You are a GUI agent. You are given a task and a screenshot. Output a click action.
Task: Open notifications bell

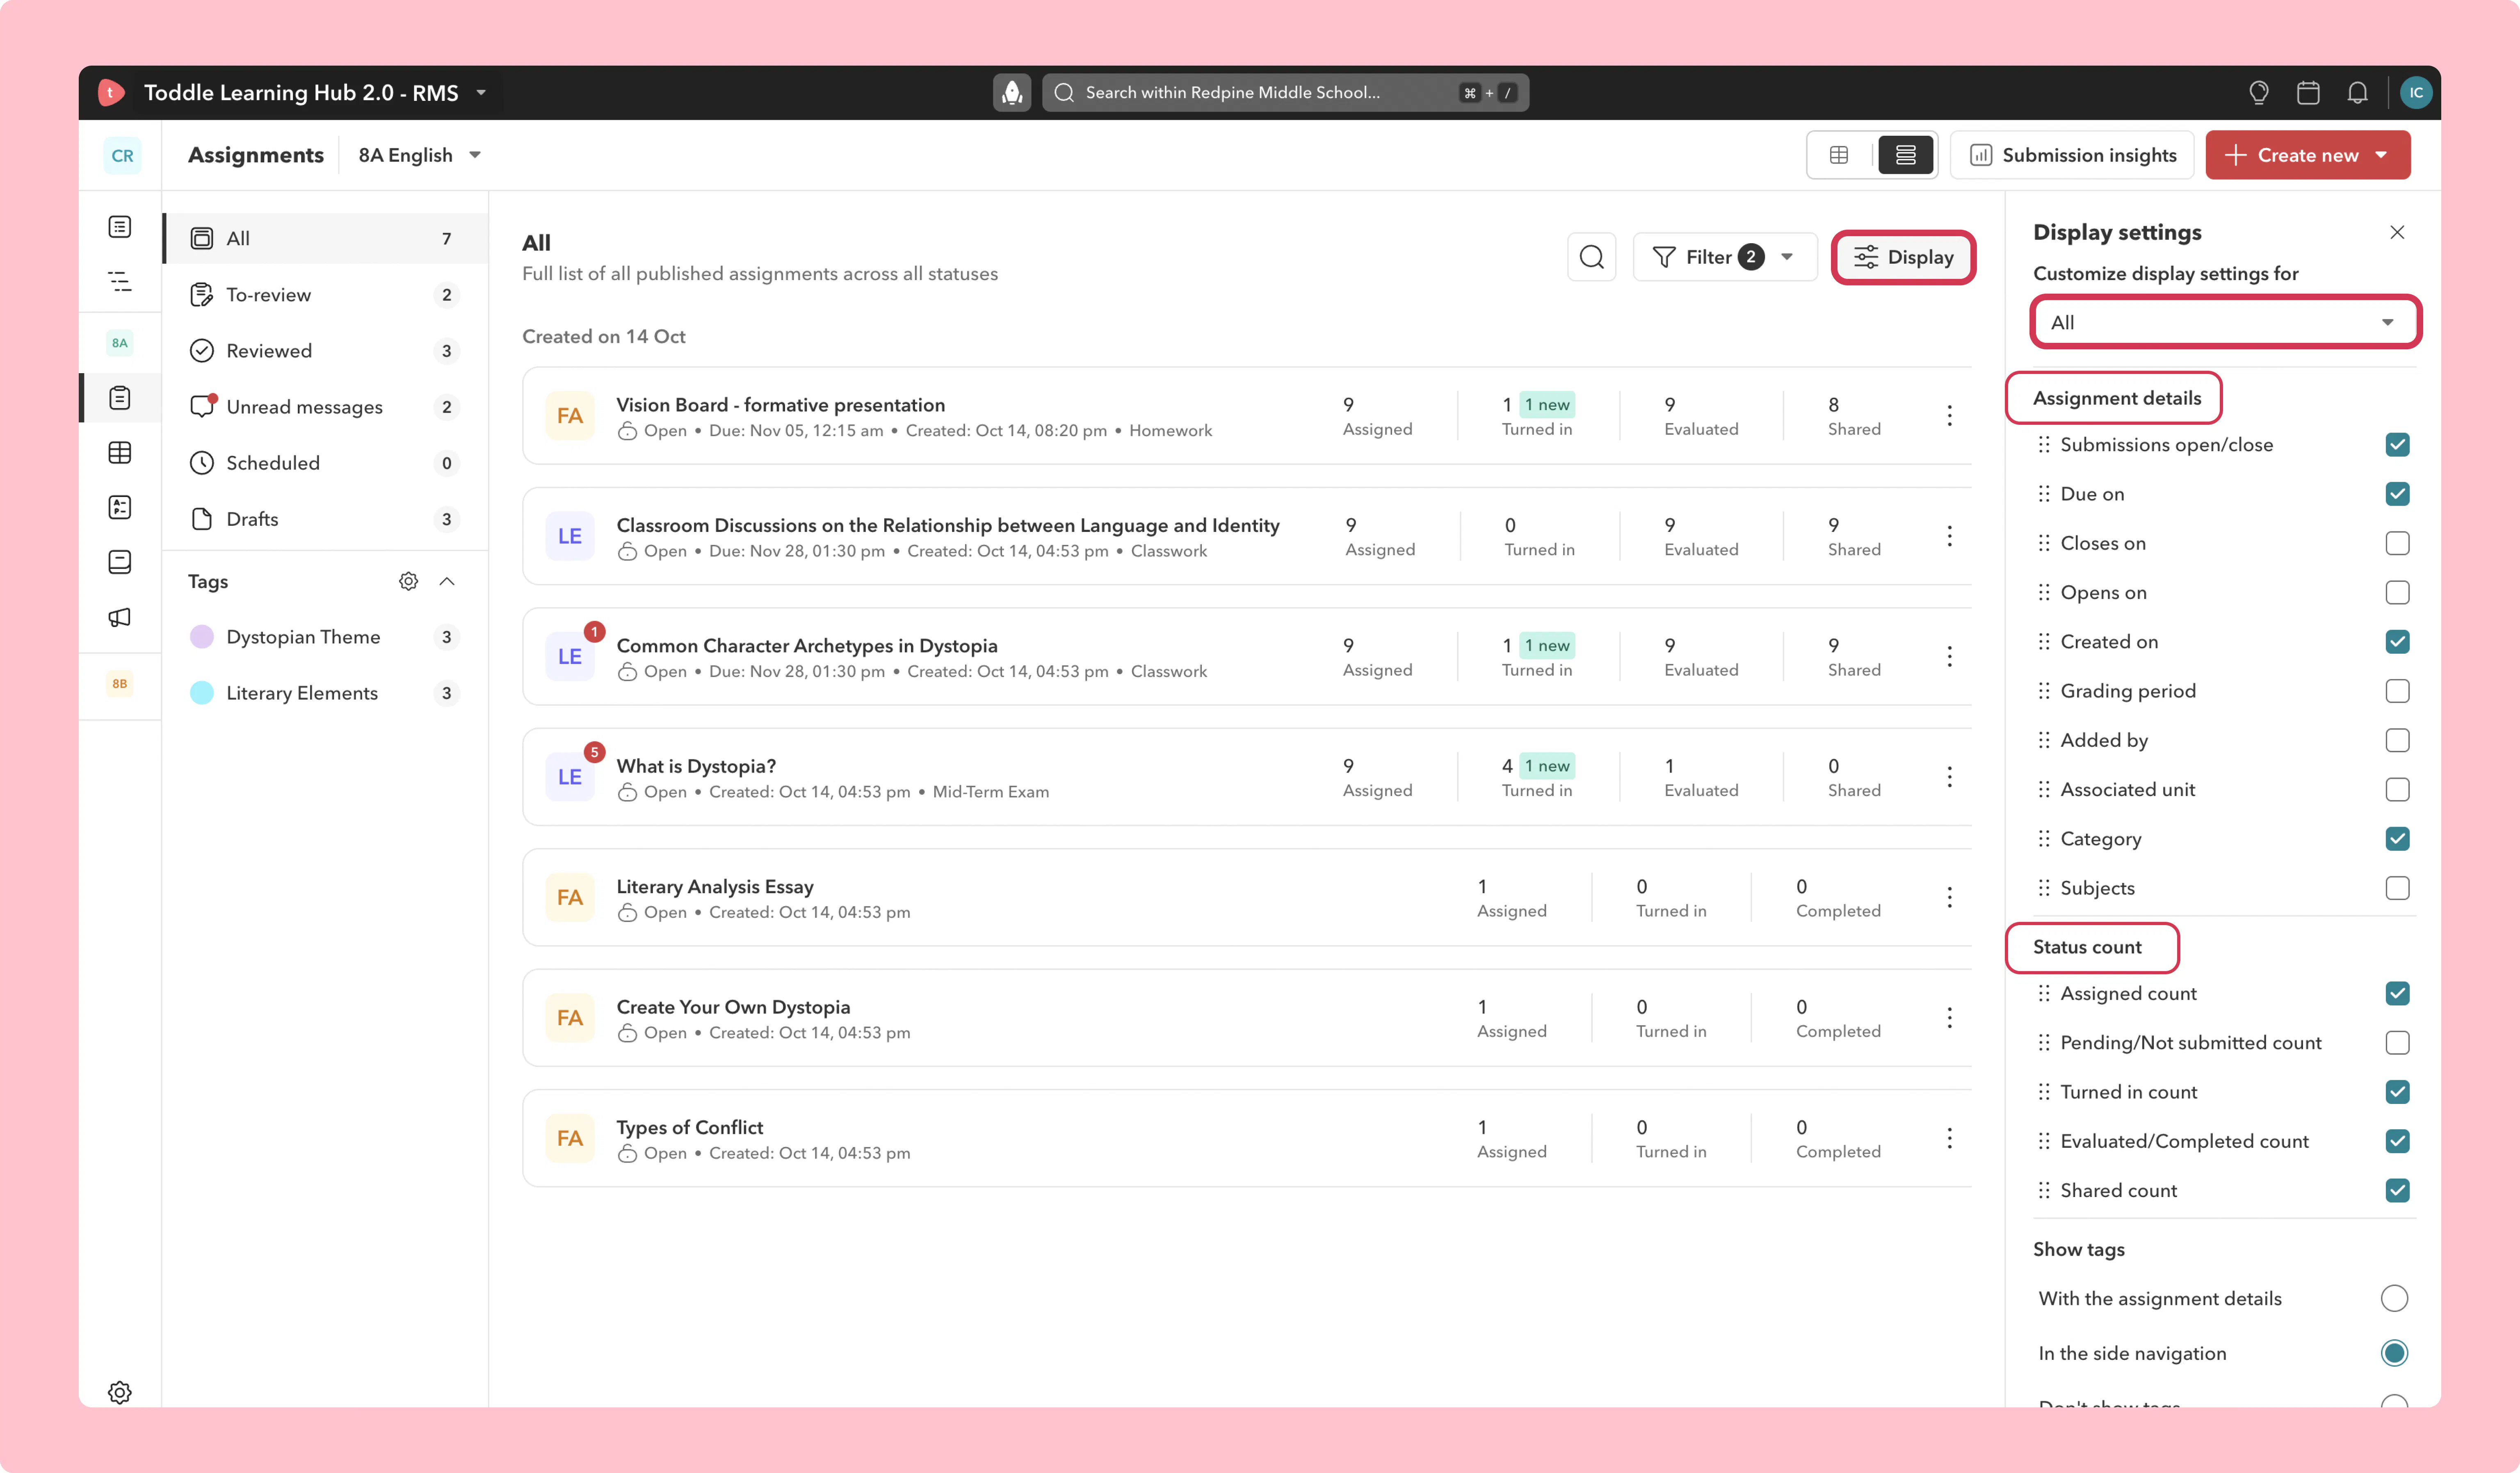point(2357,93)
